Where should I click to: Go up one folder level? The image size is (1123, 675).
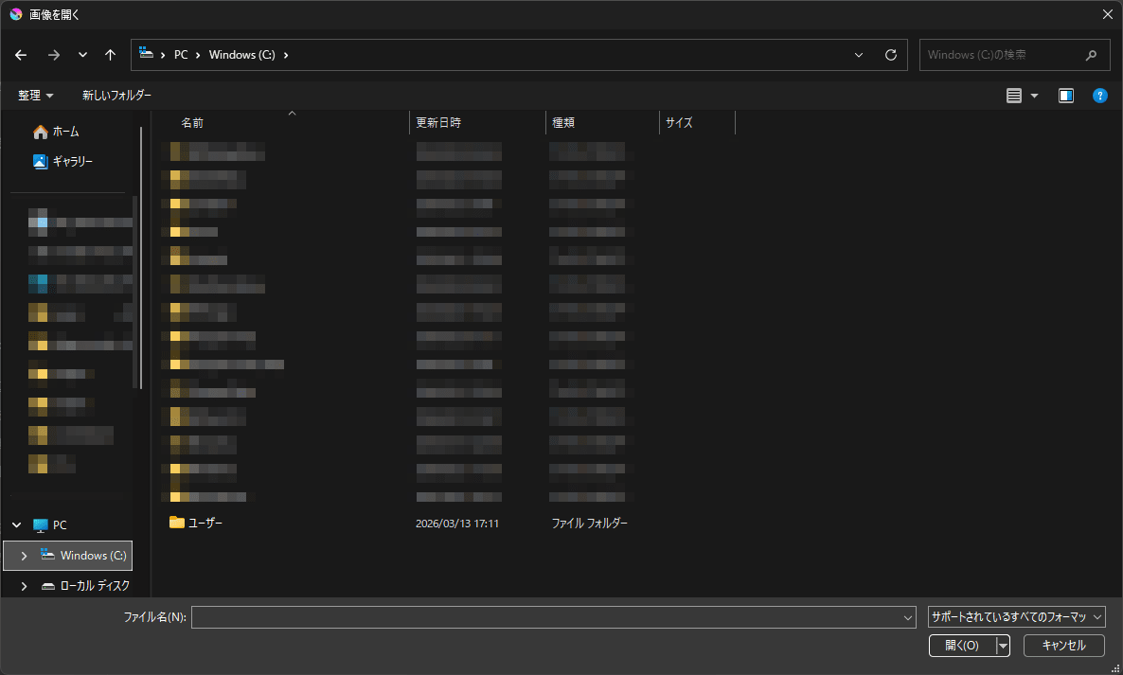pyautogui.click(x=110, y=55)
